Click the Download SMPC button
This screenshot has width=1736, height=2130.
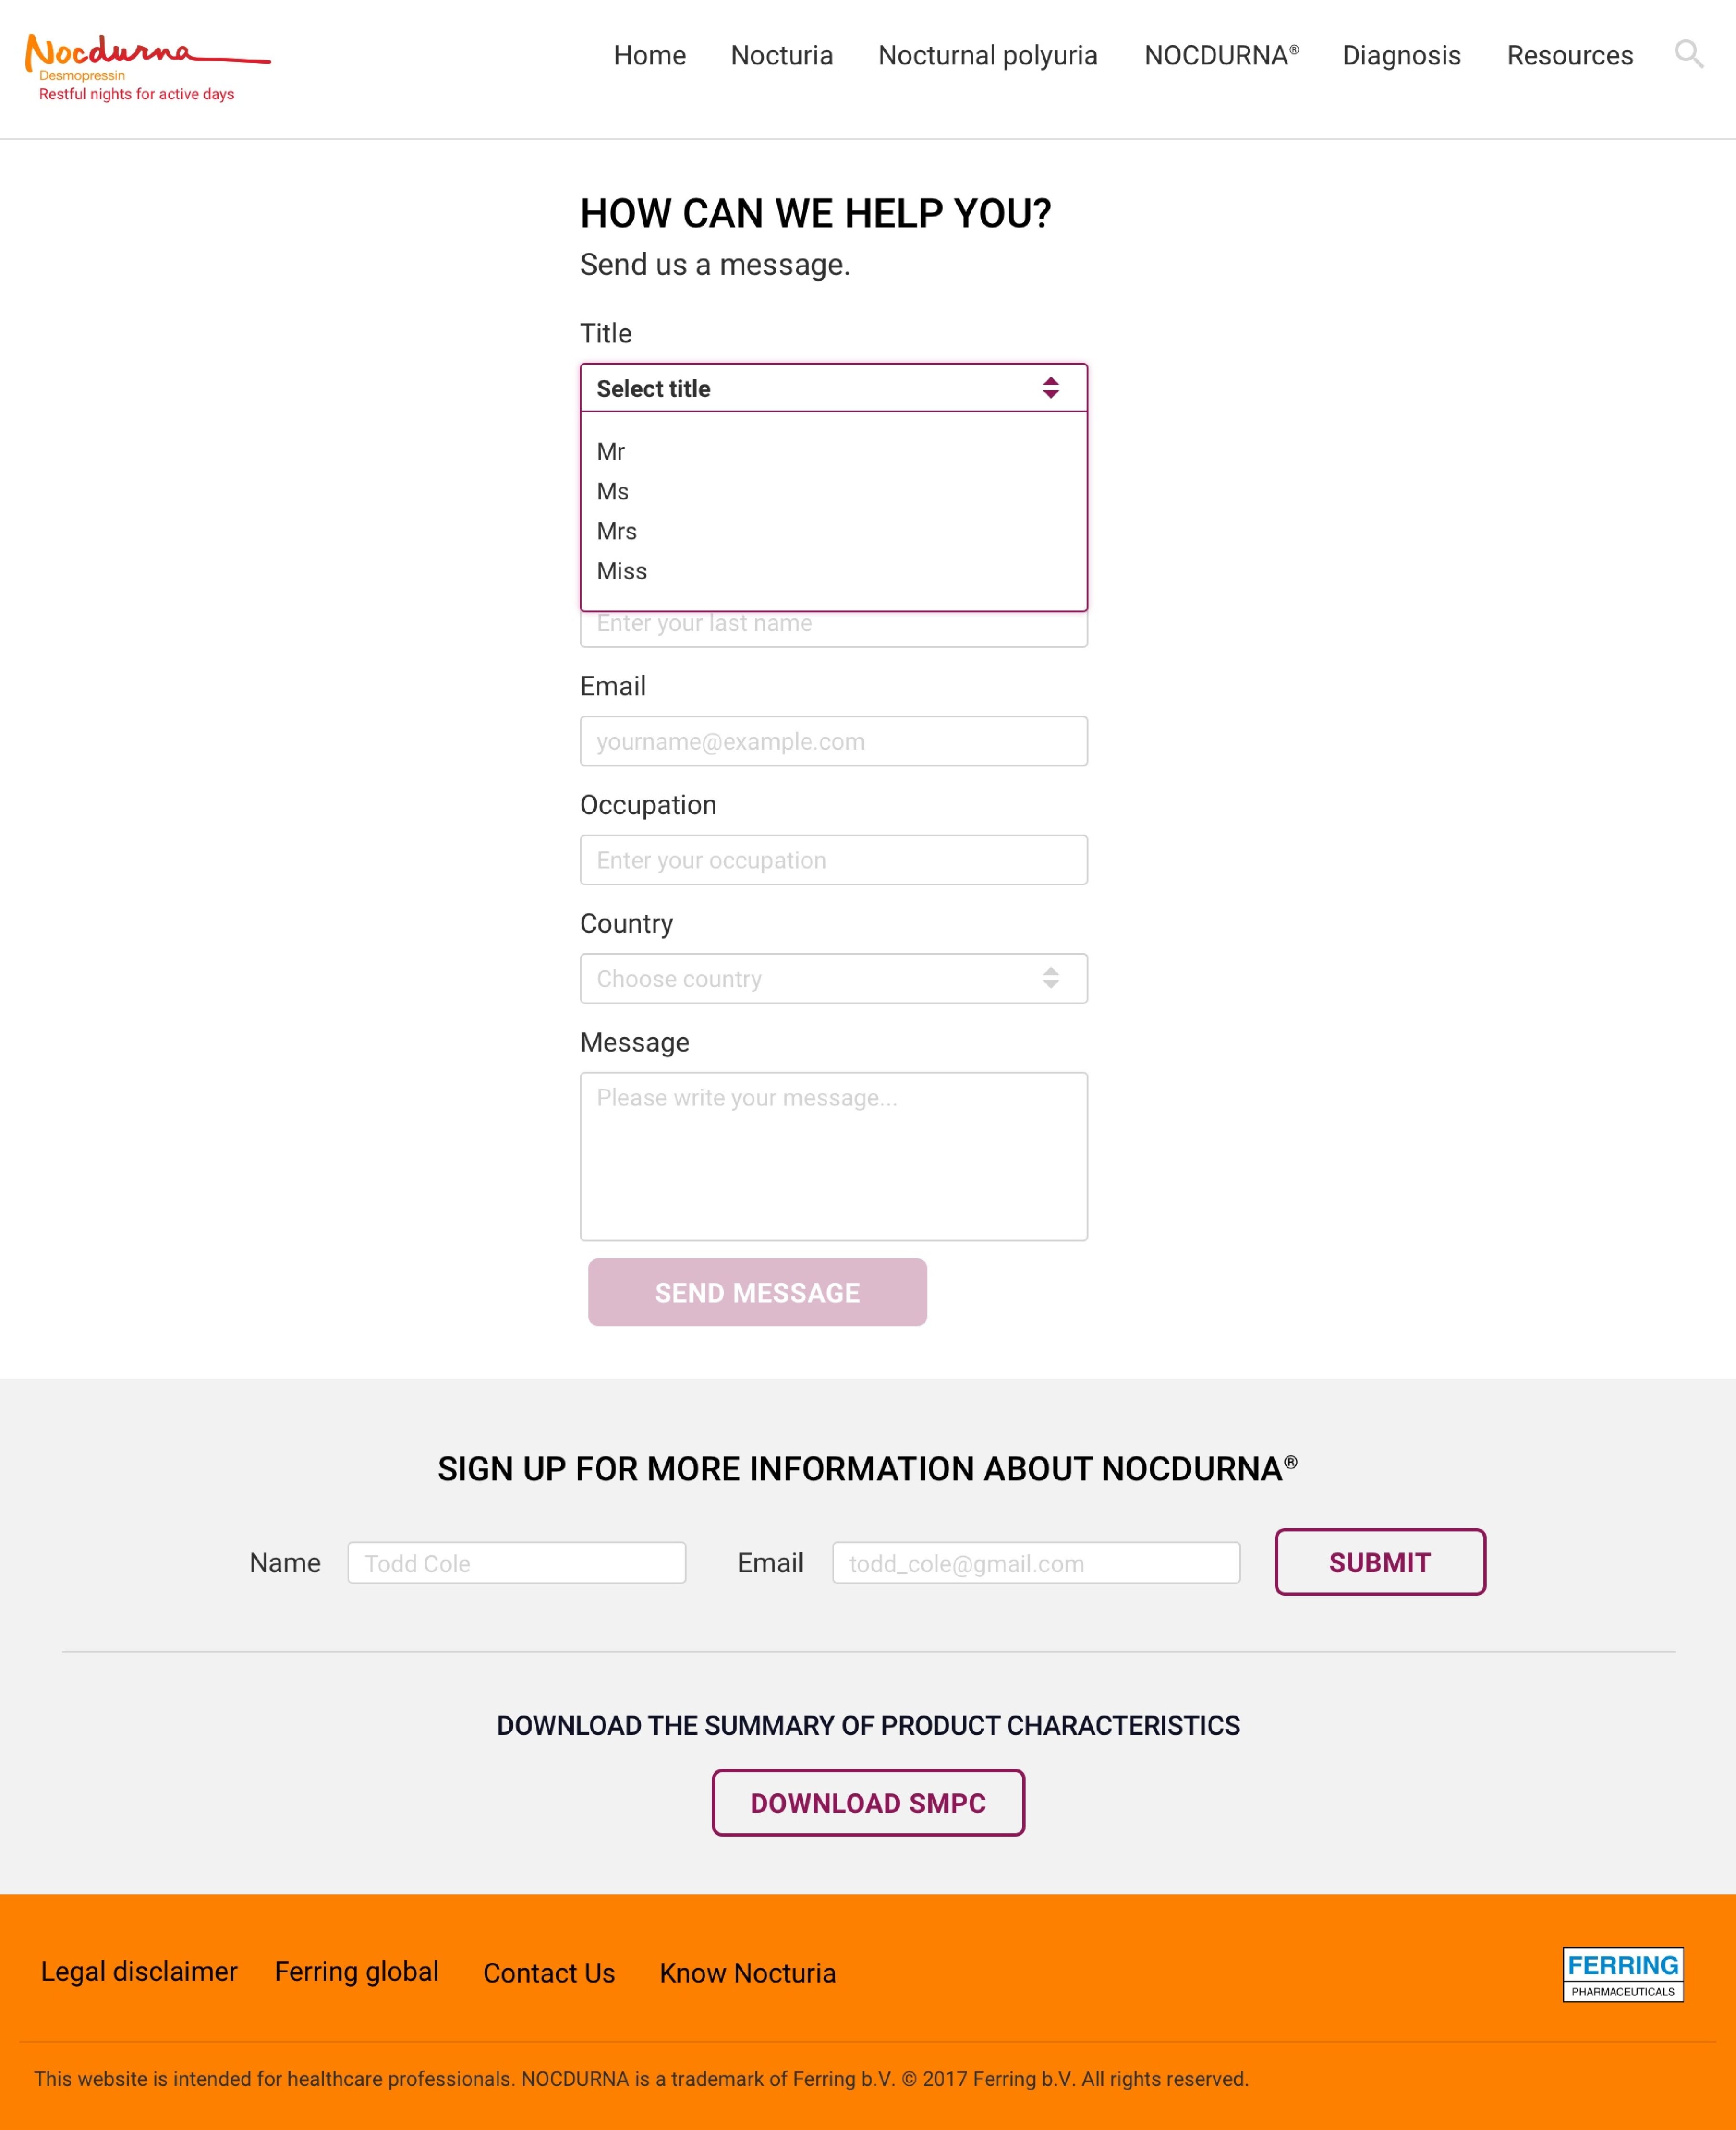868,1803
